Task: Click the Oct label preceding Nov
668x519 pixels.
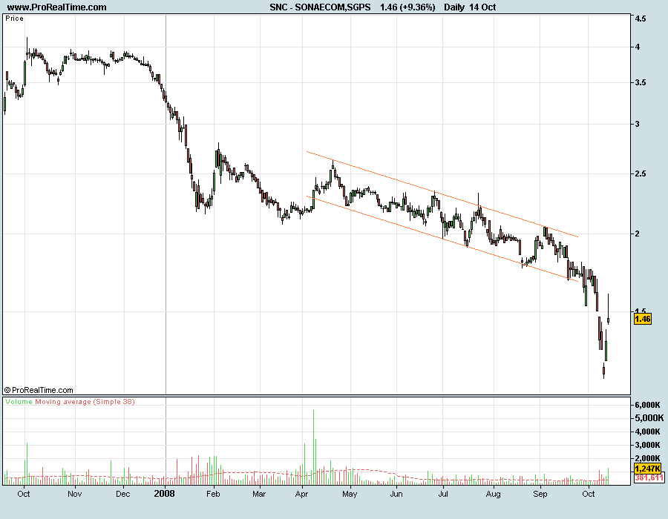Action: pyautogui.click(x=24, y=494)
